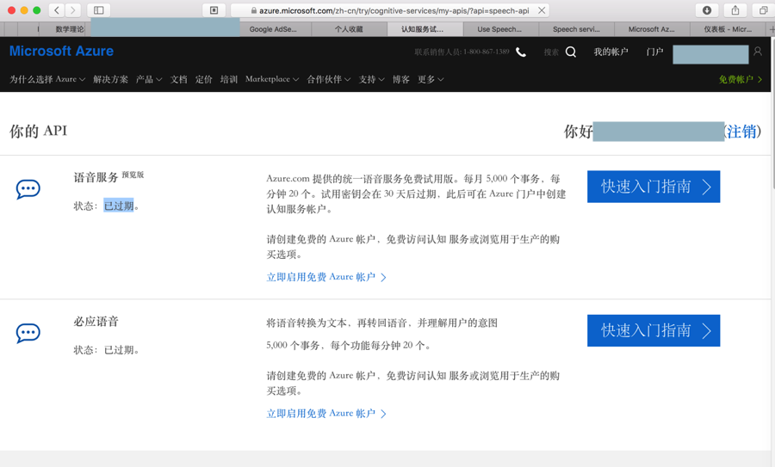Click 立即启用免费 Azure 帐户 under 语音服务
775x467 pixels.
(326, 277)
